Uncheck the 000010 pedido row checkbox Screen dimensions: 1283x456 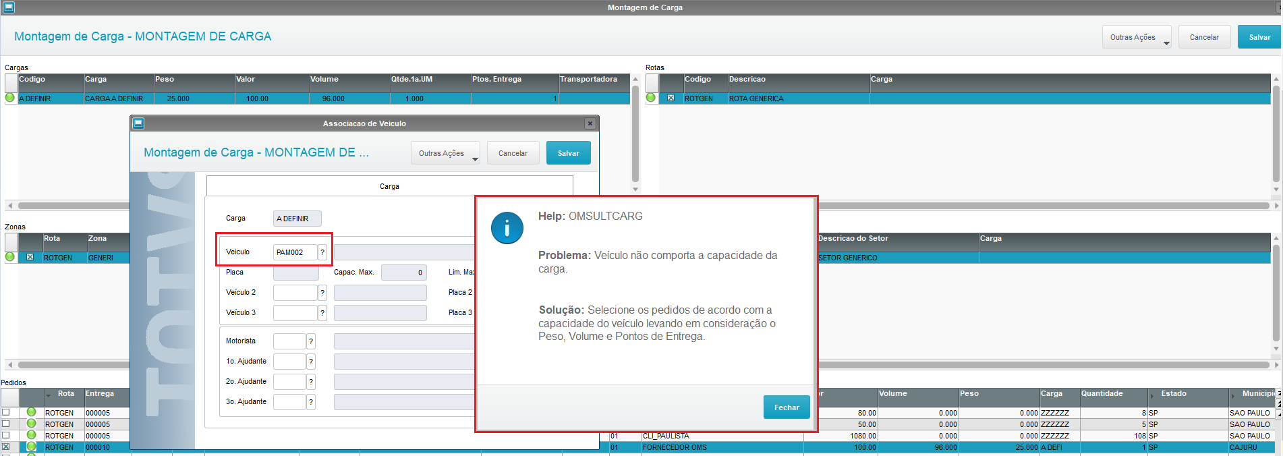[x=6, y=447]
